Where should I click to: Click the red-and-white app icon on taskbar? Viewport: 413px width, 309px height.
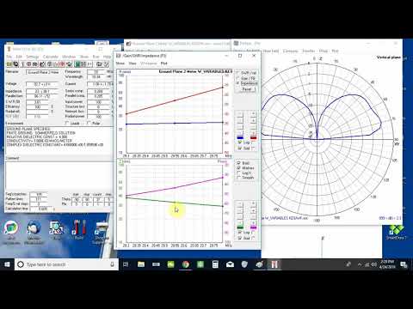coord(274,264)
